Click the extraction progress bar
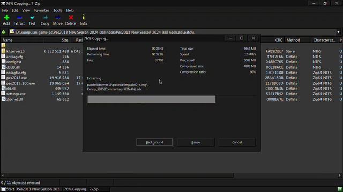343x192 pixels. (x=171, y=100)
